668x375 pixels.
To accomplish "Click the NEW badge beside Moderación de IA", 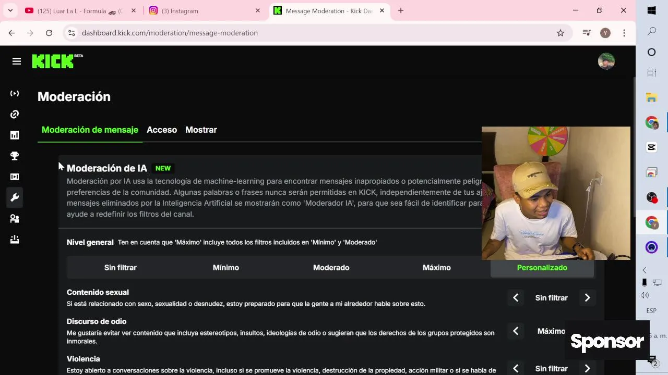I will pyautogui.click(x=163, y=168).
